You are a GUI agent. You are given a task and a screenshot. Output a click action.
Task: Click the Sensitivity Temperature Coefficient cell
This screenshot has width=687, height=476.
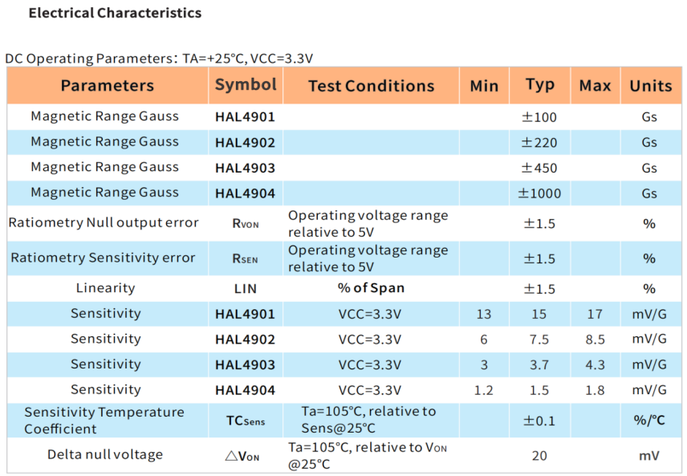[x=104, y=420]
